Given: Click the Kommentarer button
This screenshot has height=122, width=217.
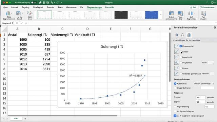Looking at the screenshot, I should click(207, 7).
